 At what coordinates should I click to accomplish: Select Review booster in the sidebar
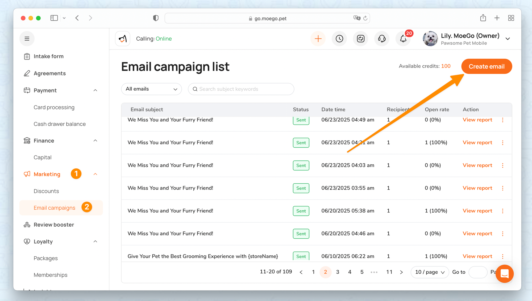coord(54,225)
